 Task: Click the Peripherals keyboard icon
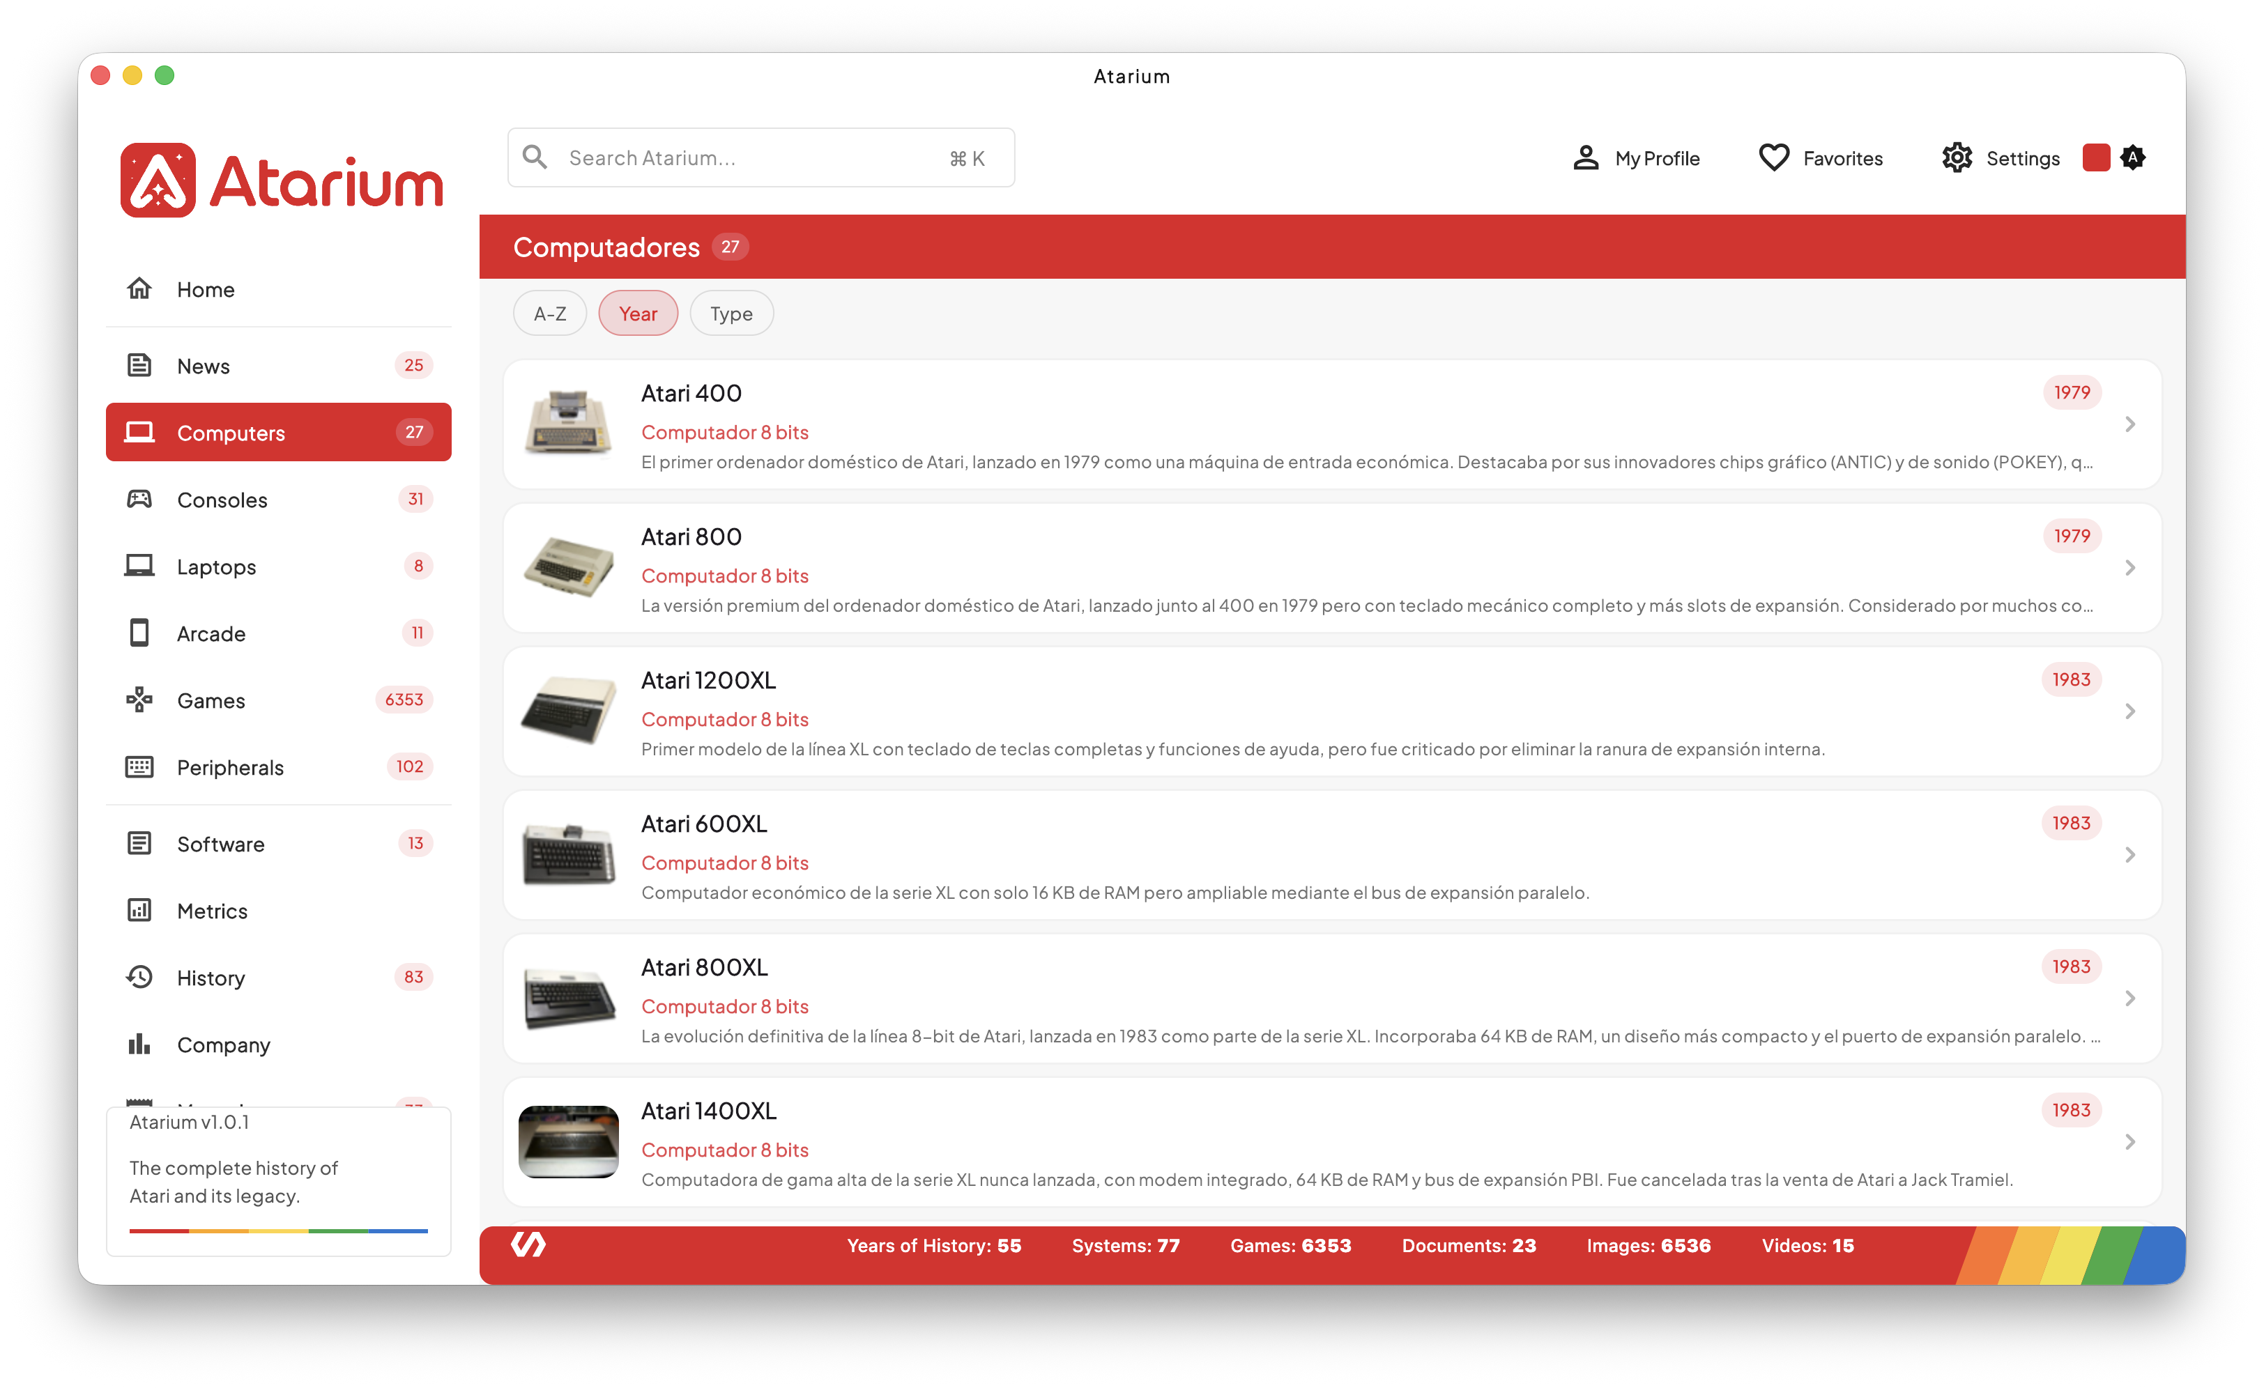tap(139, 767)
